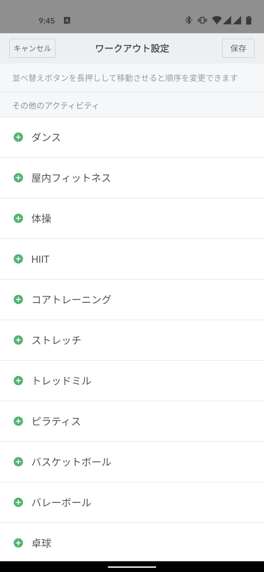
Task: Select the ストレッチ list entry
Action: (x=56, y=340)
